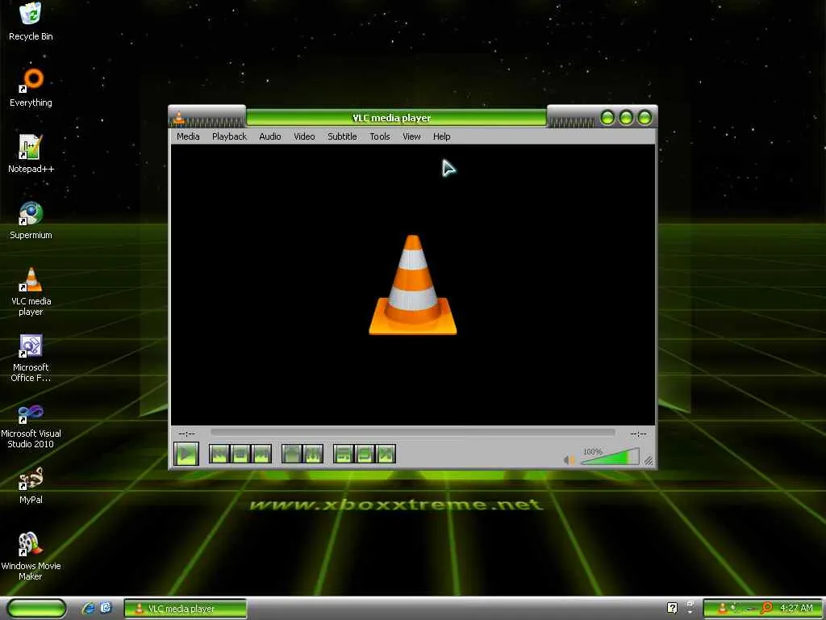Select the Everything desktop shortcut
Screen dimensions: 826x620
(31, 87)
